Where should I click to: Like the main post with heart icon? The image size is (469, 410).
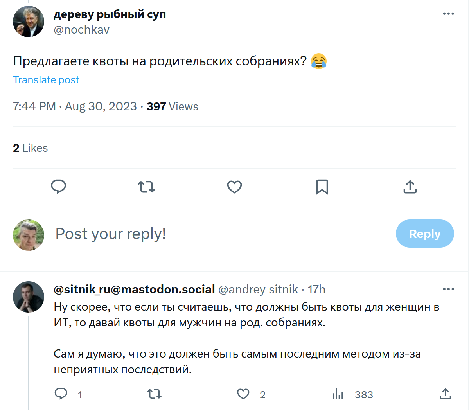coord(234,187)
